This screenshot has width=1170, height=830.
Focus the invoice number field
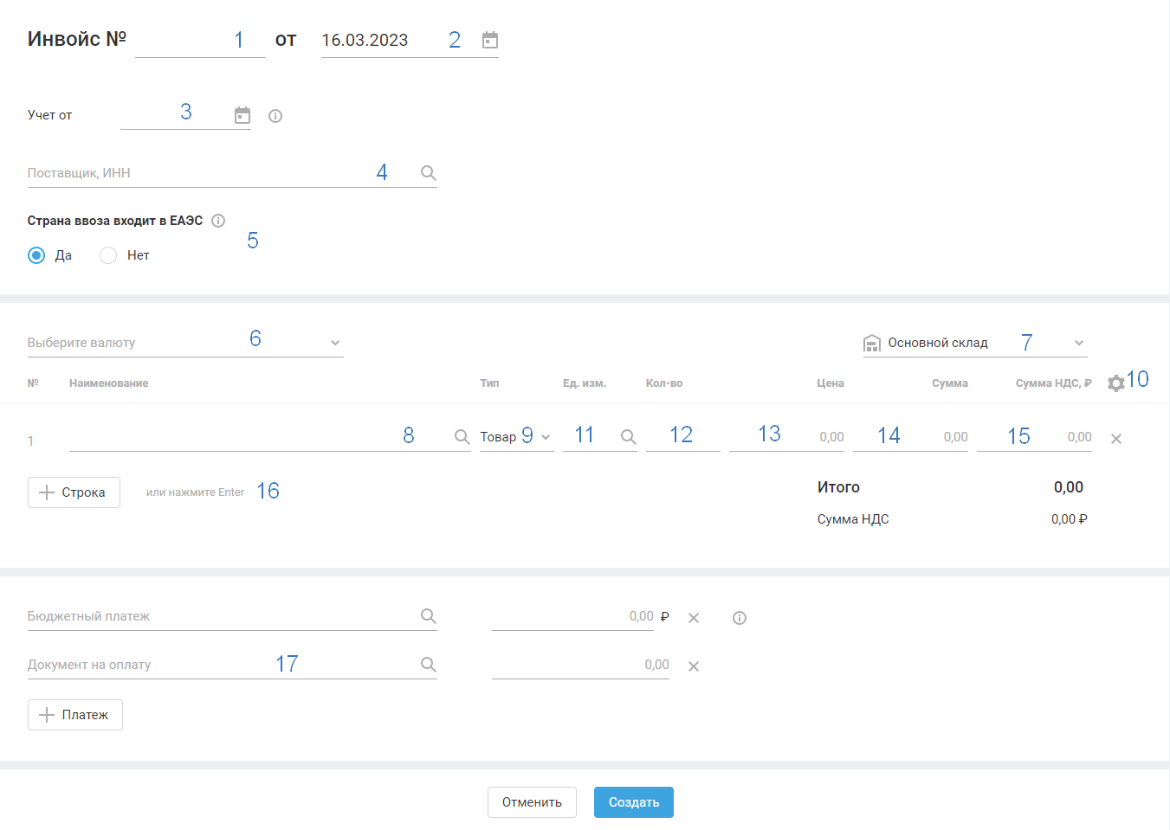click(x=200, y=41)
